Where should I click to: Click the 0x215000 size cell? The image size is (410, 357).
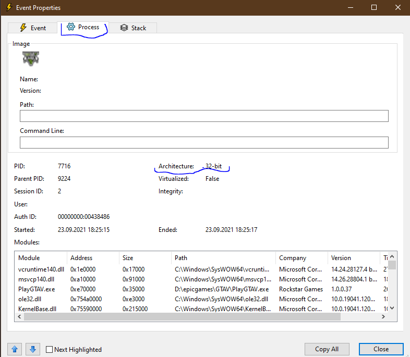135,309
